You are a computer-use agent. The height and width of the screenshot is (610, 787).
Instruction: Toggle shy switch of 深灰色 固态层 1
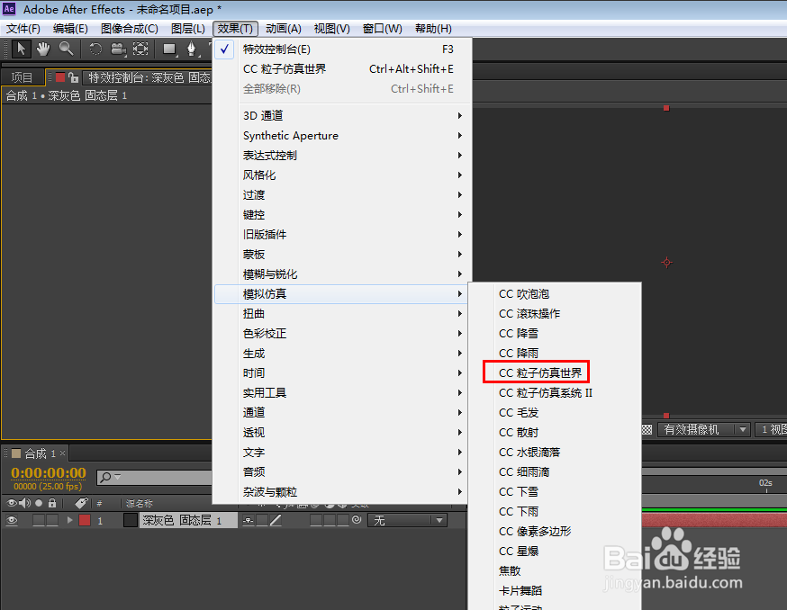pyautogui.click(x=249, y=520)
